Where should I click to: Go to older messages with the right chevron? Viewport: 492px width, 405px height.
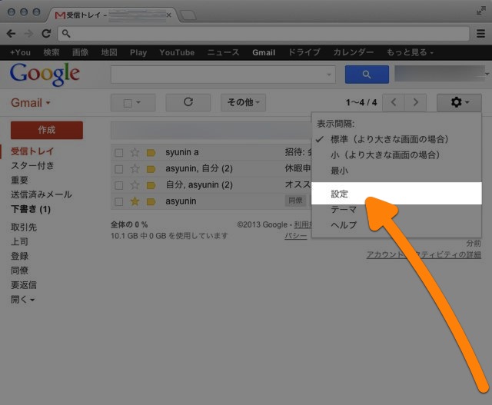[x=415, y=102]
